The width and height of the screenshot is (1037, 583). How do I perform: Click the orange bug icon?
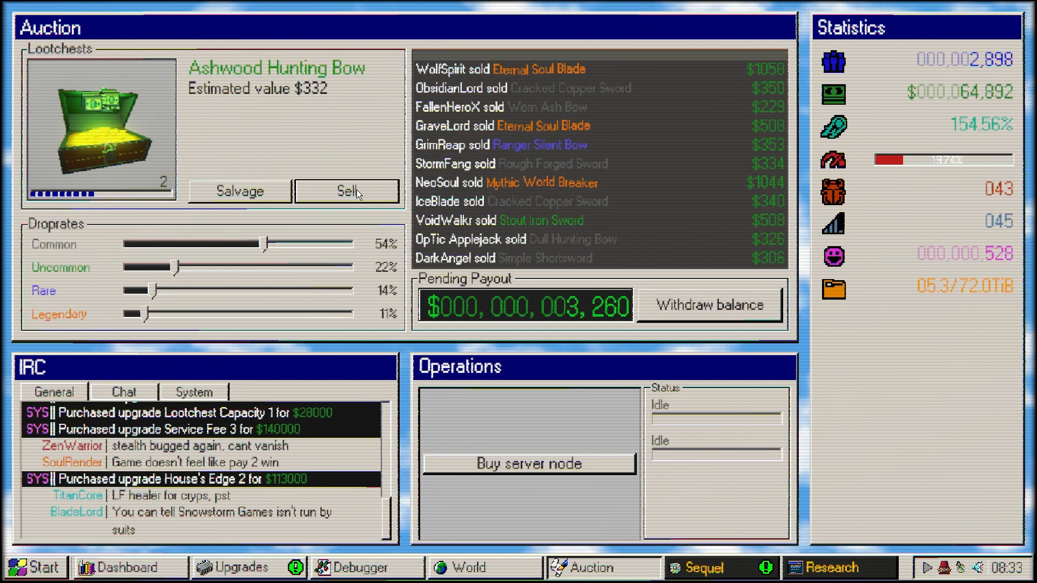(x=833, y=192)
